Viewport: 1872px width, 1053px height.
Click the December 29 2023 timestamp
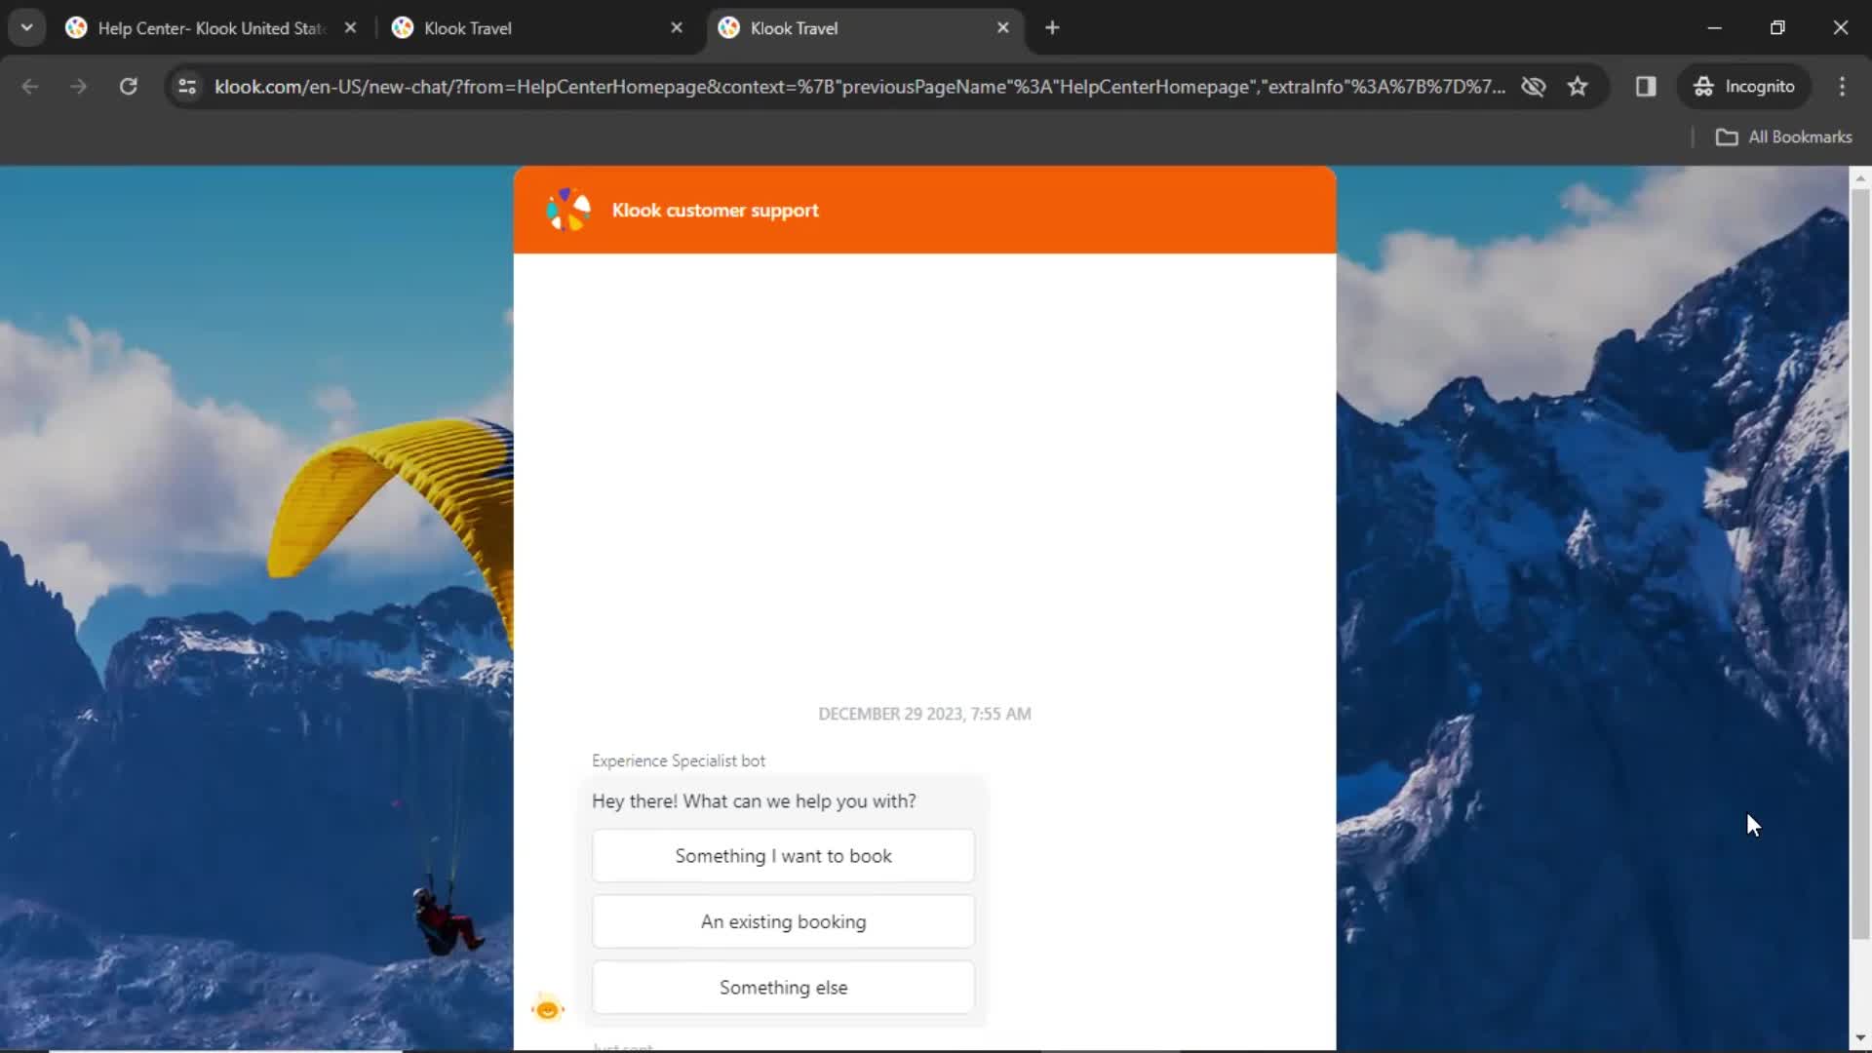pyautogui.click(x=924, y=714)
